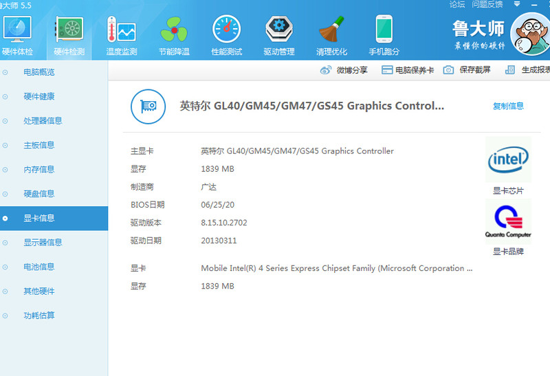This screenshot has height=376, width=550.
Task: Click the Intel 显卡芯片 logo
Action: (x=508, y=159)
